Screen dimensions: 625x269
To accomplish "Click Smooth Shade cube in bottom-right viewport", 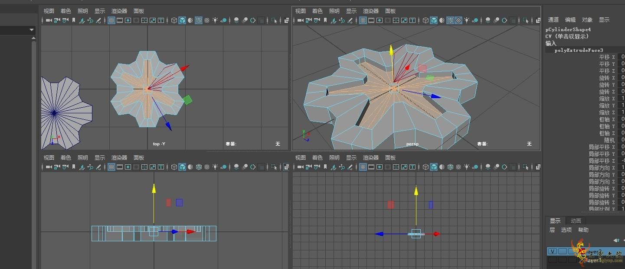I will click(x=434, y=167).
